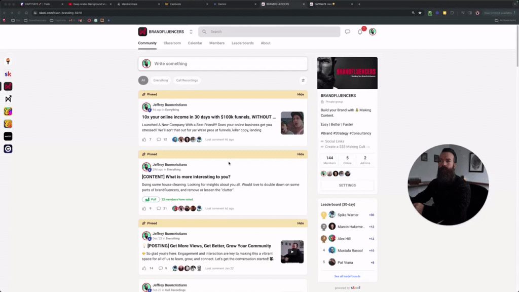
Task: Expand the group switcher chevron beside BRANDFLUENCERS
Action: (191, 32)
